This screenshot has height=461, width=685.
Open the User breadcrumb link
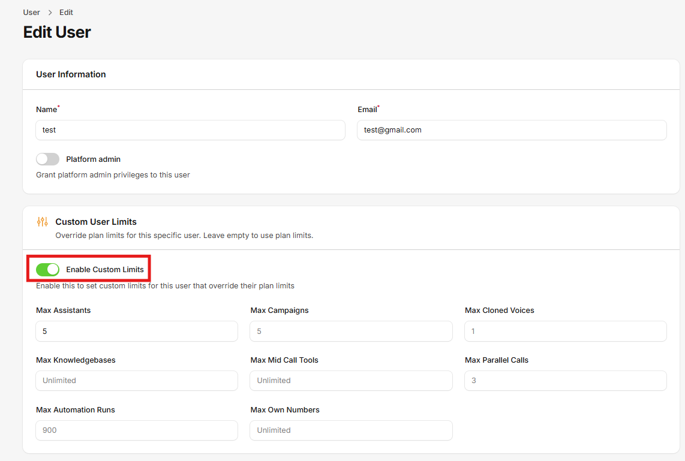[x=31, y=12]
